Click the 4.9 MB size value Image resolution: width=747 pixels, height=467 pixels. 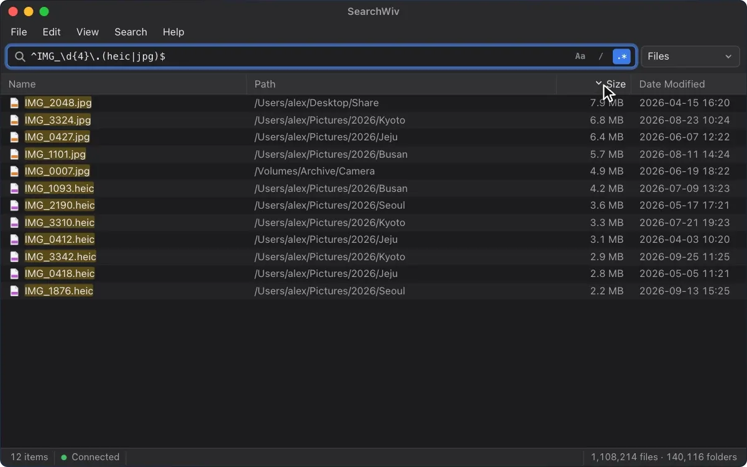click(607, 171)
